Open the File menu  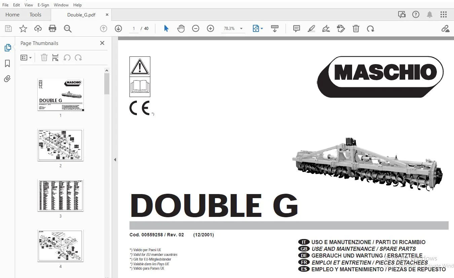point(5,5)
